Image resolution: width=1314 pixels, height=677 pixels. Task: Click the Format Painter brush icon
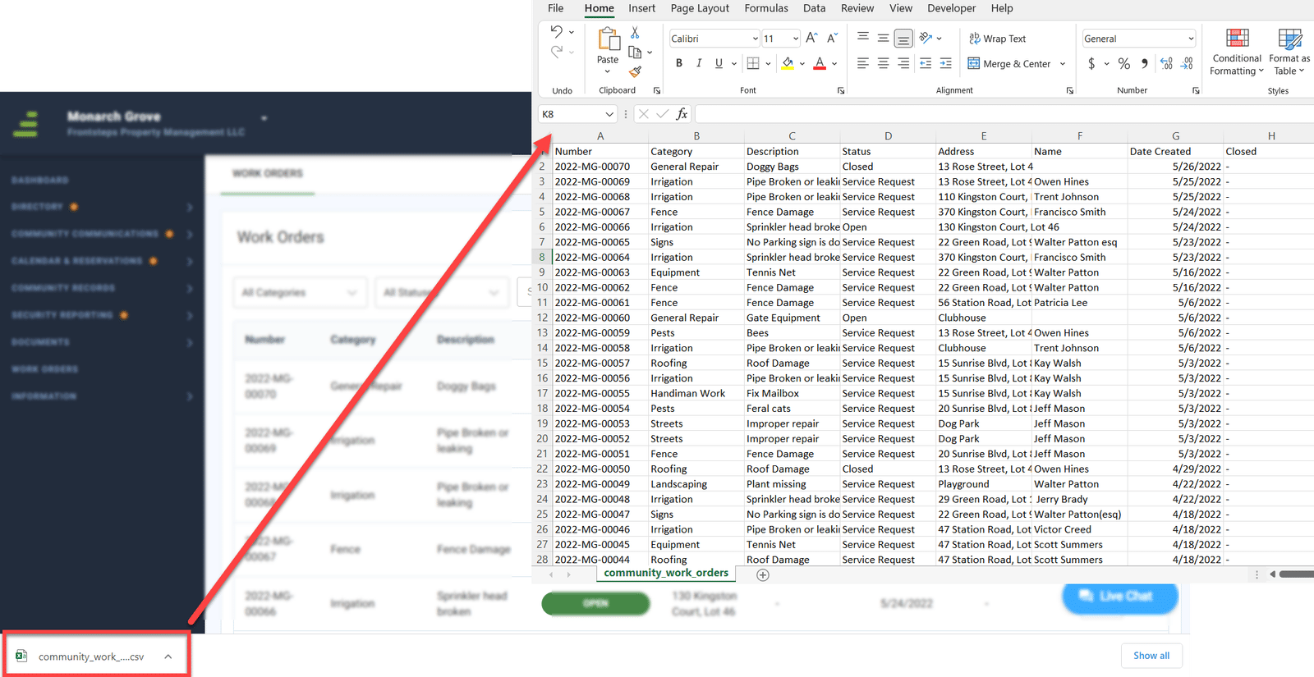[635, 71]
